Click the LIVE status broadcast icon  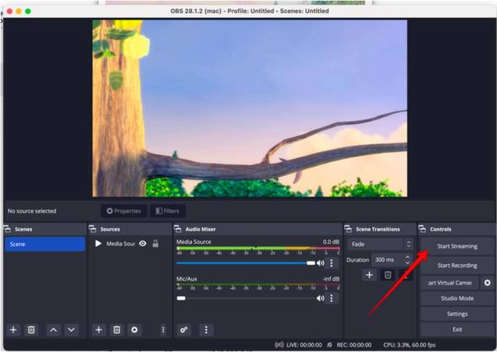pos(280,345)
